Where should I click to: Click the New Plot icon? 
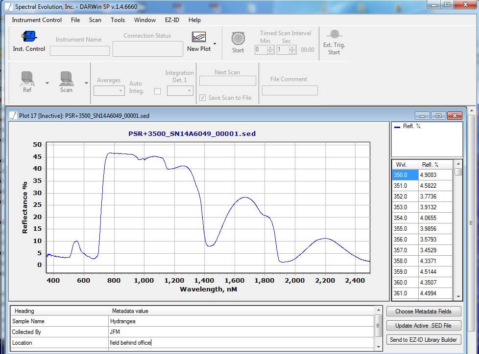point(199,38)
